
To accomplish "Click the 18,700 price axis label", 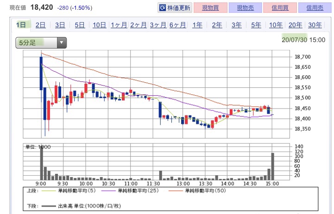I will [302, 57].
